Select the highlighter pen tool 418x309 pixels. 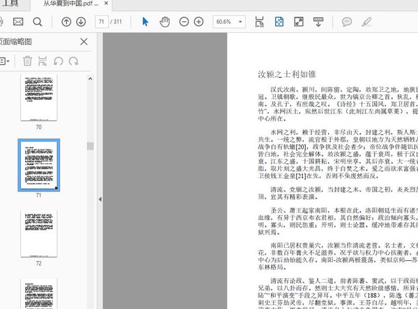coord(366,22)
